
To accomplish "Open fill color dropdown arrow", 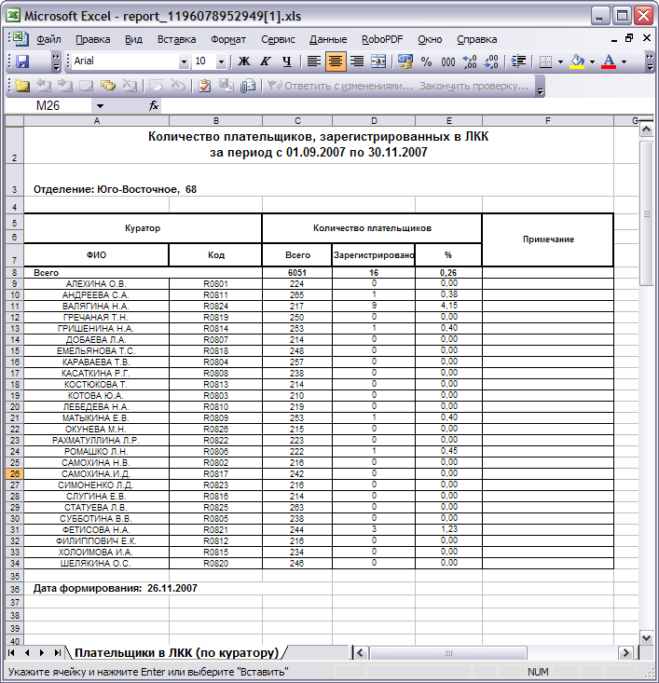I will point(592,61).
